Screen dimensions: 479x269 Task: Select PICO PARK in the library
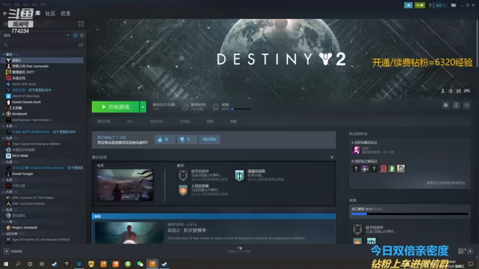click(20, 156)
